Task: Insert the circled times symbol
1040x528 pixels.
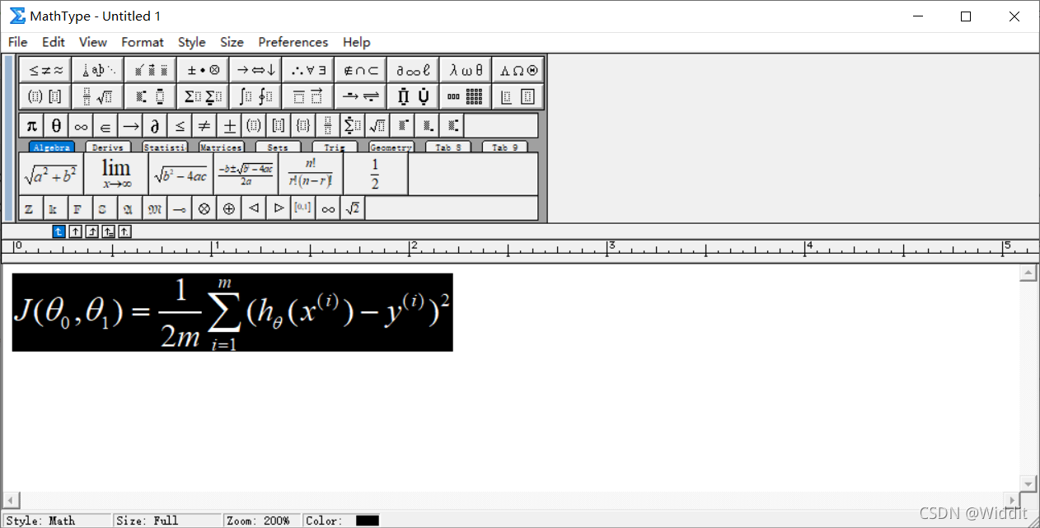Action: (204, 208)
